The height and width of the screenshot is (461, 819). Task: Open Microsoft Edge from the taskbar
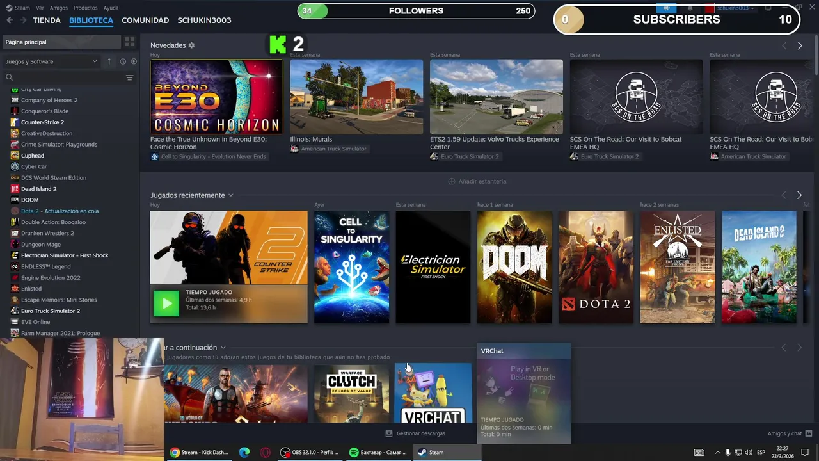point(244,452)
